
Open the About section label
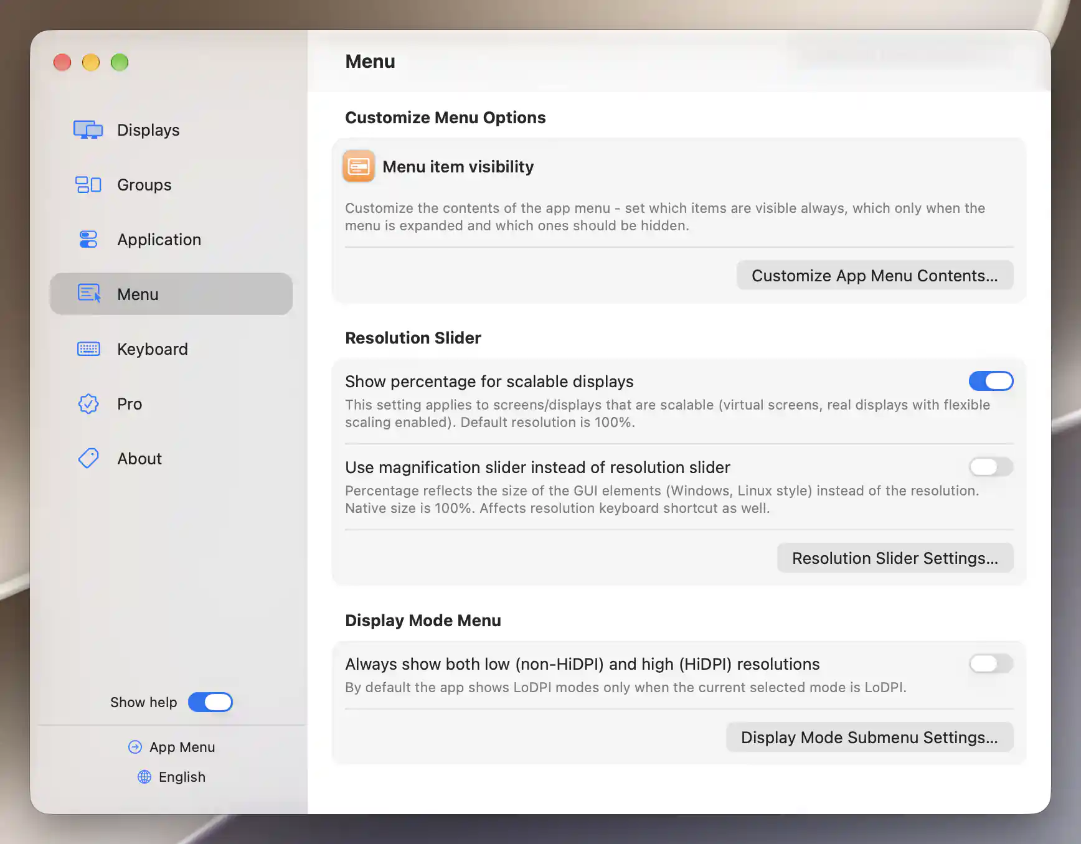pos(139,458)
